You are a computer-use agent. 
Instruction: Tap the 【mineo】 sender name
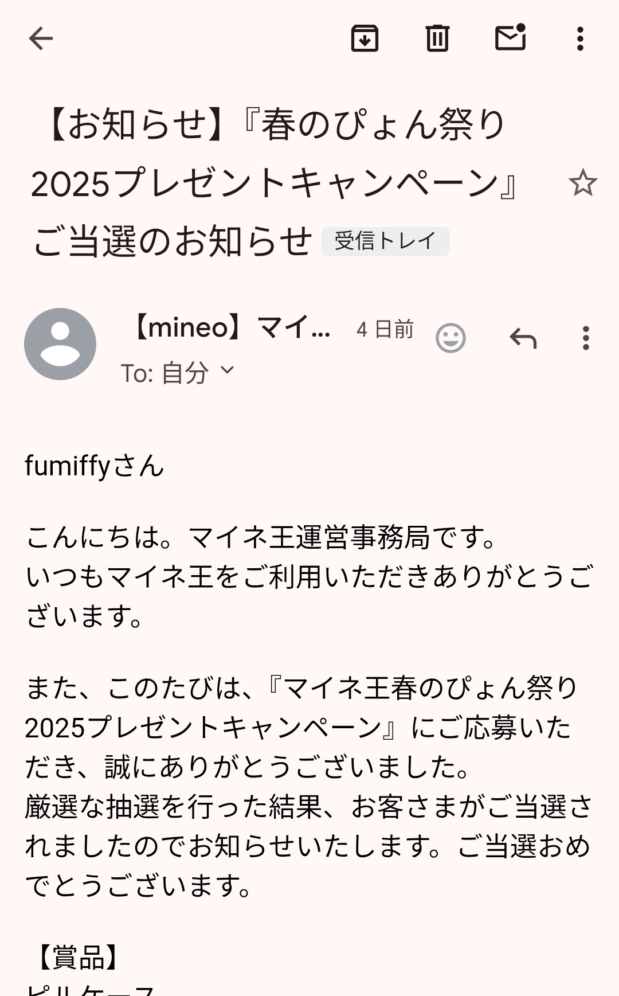point(232,328)
